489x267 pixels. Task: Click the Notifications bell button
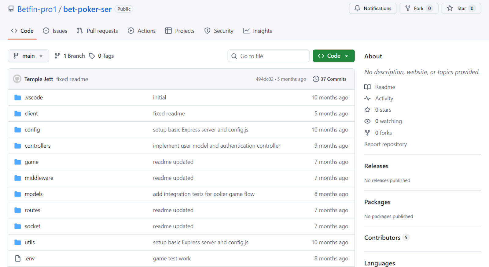point(373,8)
